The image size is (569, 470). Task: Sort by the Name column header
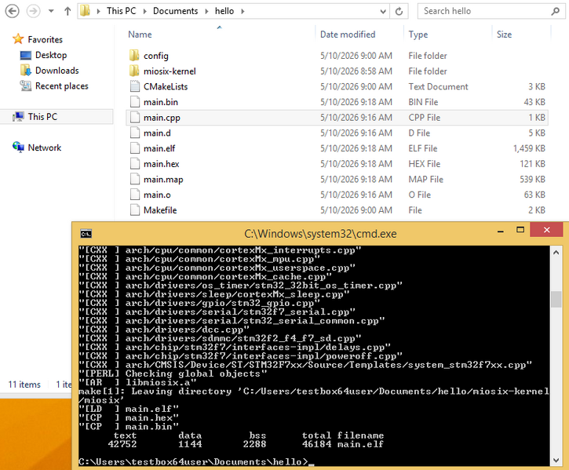[x=140, y=35]
